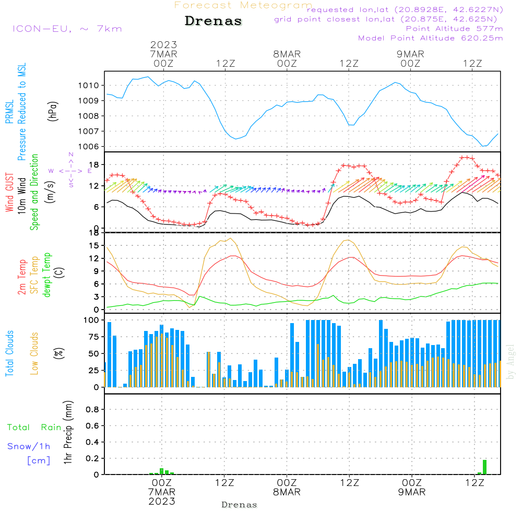Click the 'Total Rain' green legend label
Viewport: 522px width, 522px height.
tap(34, 428)
